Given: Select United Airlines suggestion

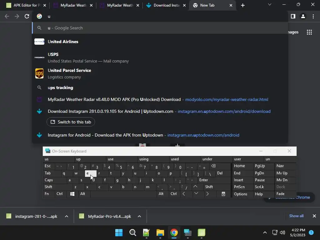Looking at the screenshot, I should (160, 42).
